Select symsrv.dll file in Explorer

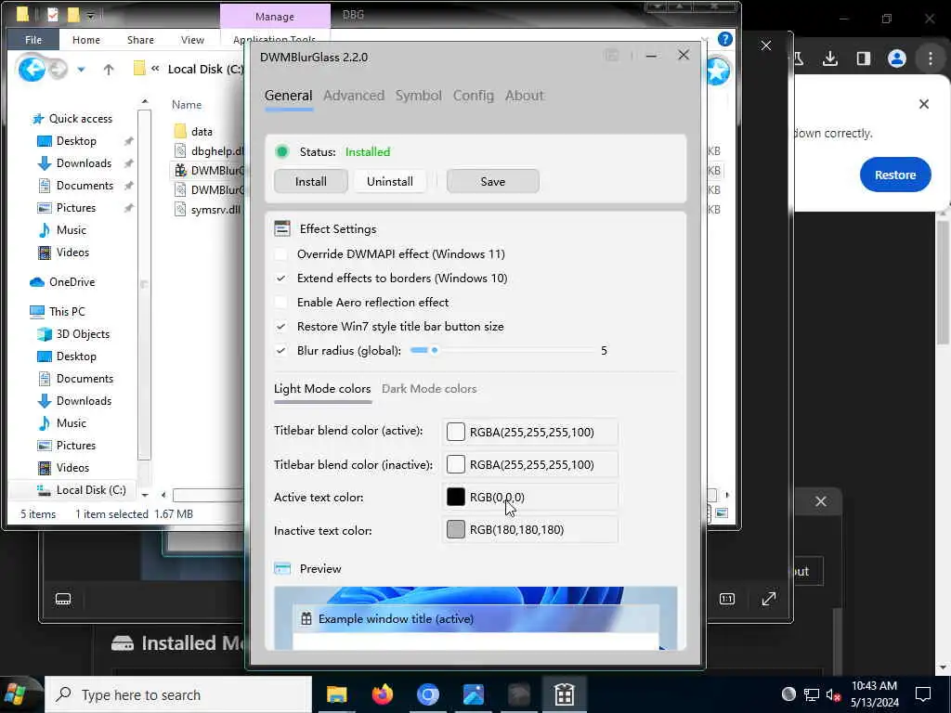coord(207,210)
